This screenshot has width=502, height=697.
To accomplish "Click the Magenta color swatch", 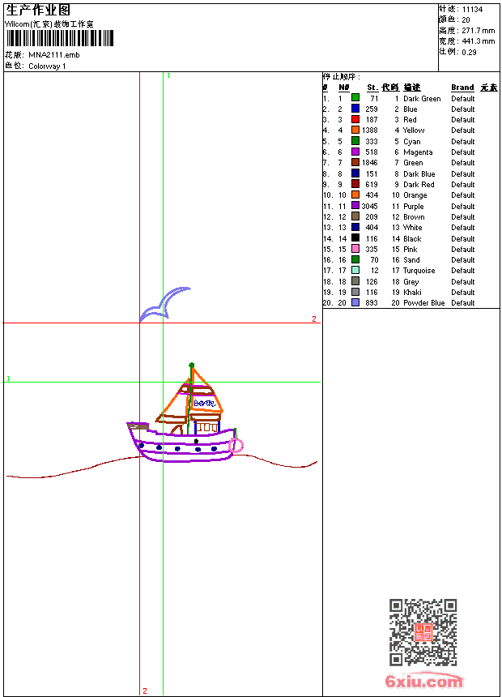I will (x=355, y=152).
